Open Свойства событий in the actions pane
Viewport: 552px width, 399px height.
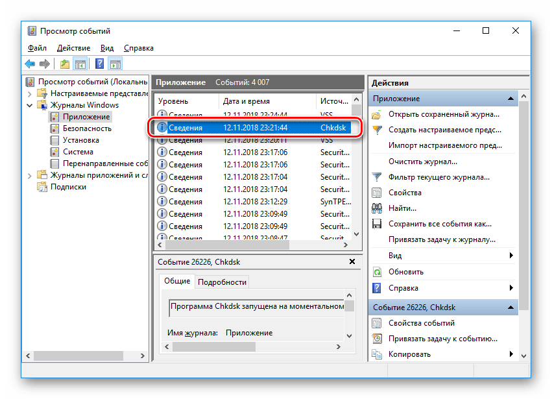coord(421,323)
